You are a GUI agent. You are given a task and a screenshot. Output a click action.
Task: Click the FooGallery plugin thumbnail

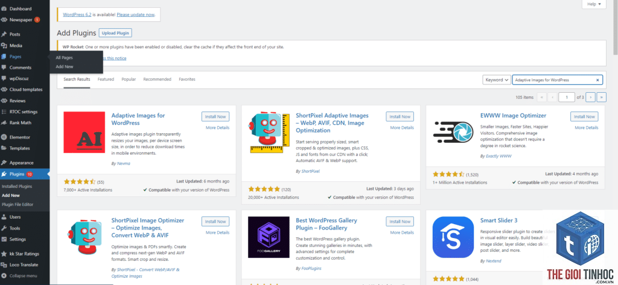coord(269,237)
